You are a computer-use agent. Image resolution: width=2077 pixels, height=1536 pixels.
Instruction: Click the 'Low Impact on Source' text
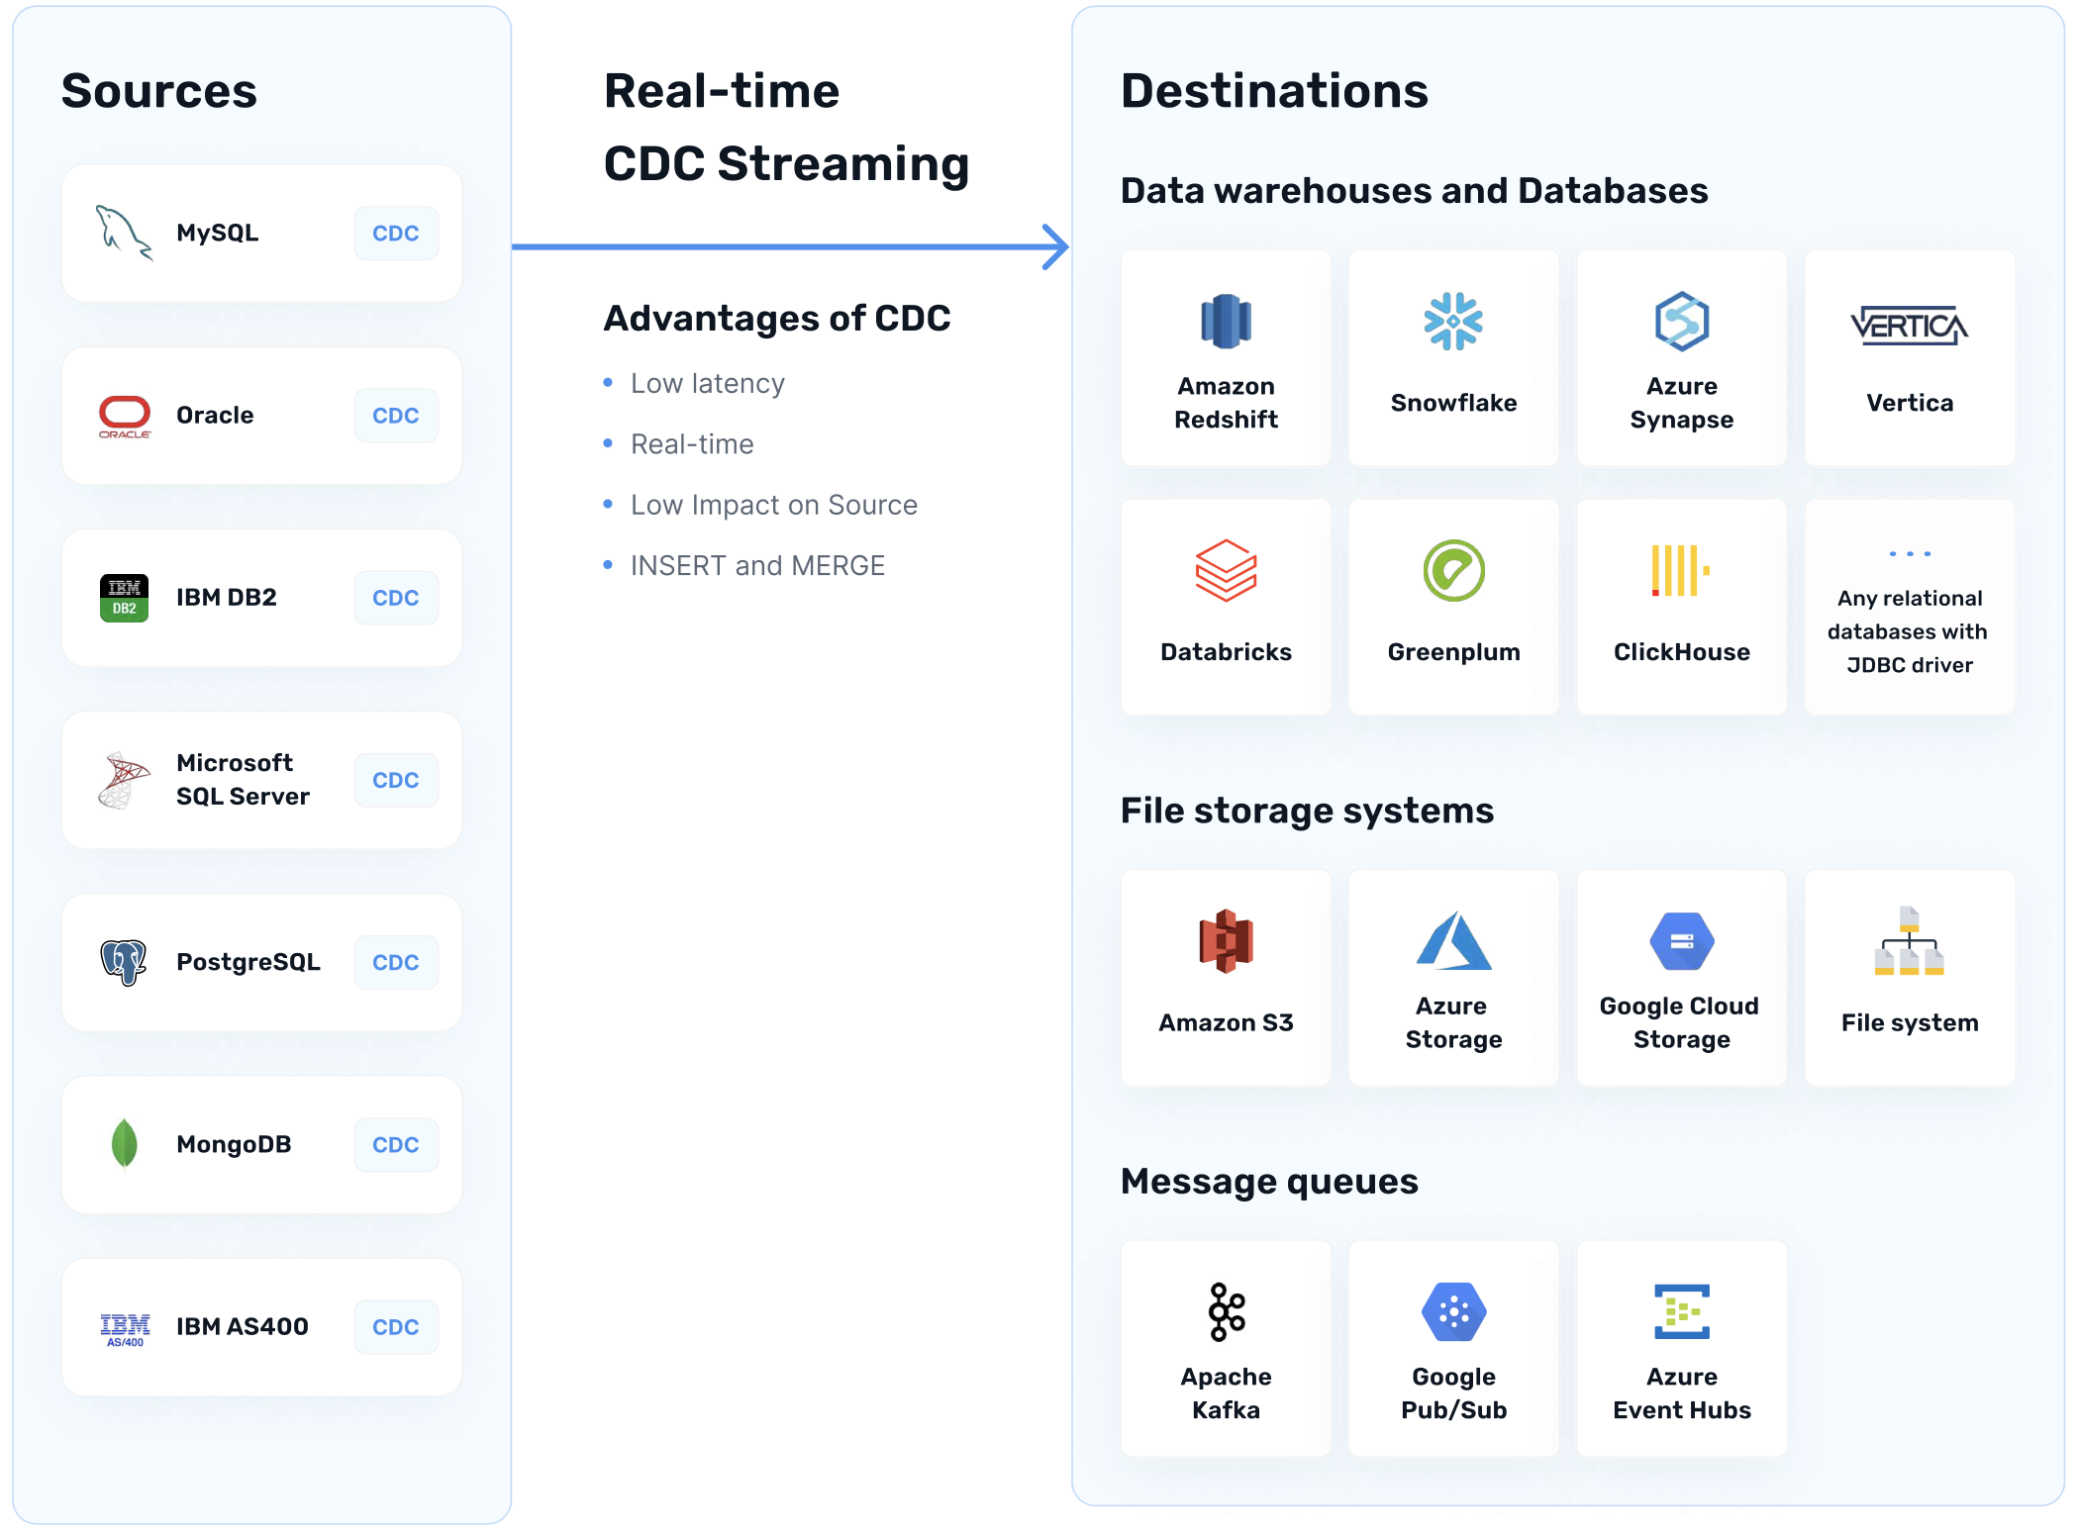tap(774, 506)
